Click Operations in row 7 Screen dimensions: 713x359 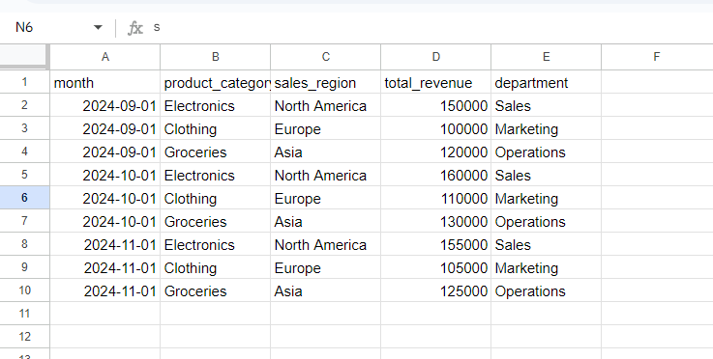[547, 222]
